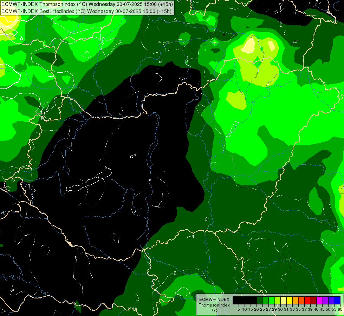Click legend scale value 5
This screenshot has width=344, height=316.
(239, 309)
